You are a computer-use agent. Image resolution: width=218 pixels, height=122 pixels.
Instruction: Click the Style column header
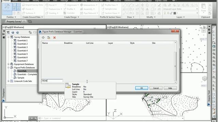point(132,43)
